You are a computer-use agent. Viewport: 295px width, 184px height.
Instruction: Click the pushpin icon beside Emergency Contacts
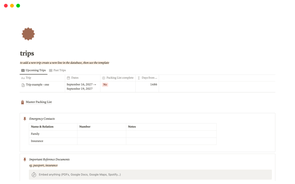click(x=25, y=119)
